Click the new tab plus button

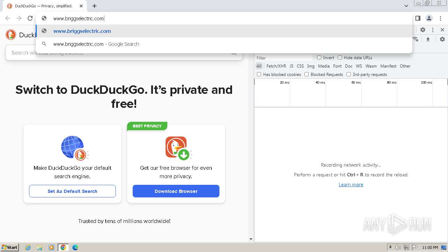click(94, 6)
